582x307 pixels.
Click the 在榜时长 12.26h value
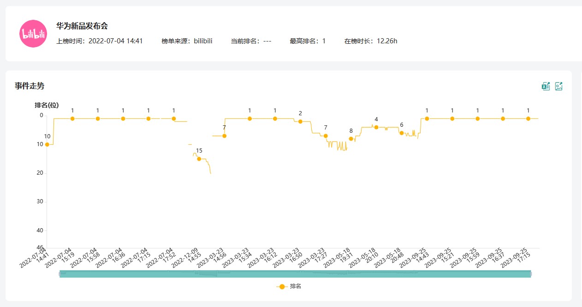tap(370, 41)
